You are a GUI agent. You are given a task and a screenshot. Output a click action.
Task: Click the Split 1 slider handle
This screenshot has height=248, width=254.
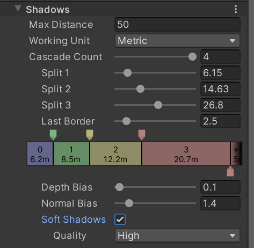[x=127, y=73]
